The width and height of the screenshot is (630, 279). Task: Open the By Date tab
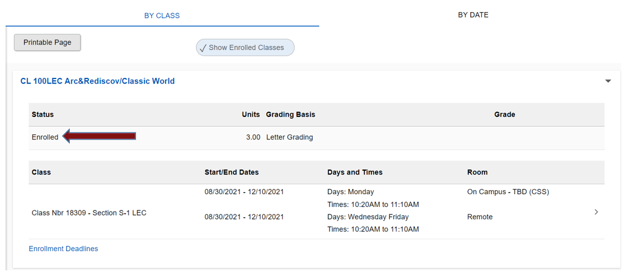pos(473,15)
